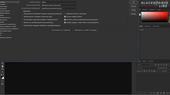Enable 'Использовать прежний интерфейс Новый документ'
The width and height of the screenshot is (170, 95).
pyautogui.click(x=22, y=20)
